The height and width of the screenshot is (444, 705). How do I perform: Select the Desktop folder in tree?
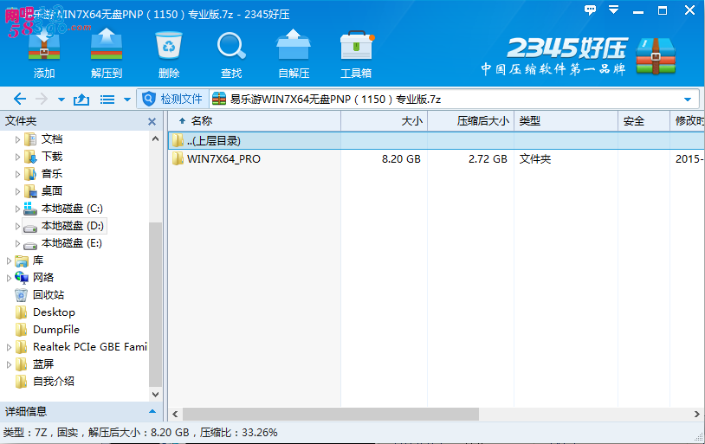coord(54,312)
